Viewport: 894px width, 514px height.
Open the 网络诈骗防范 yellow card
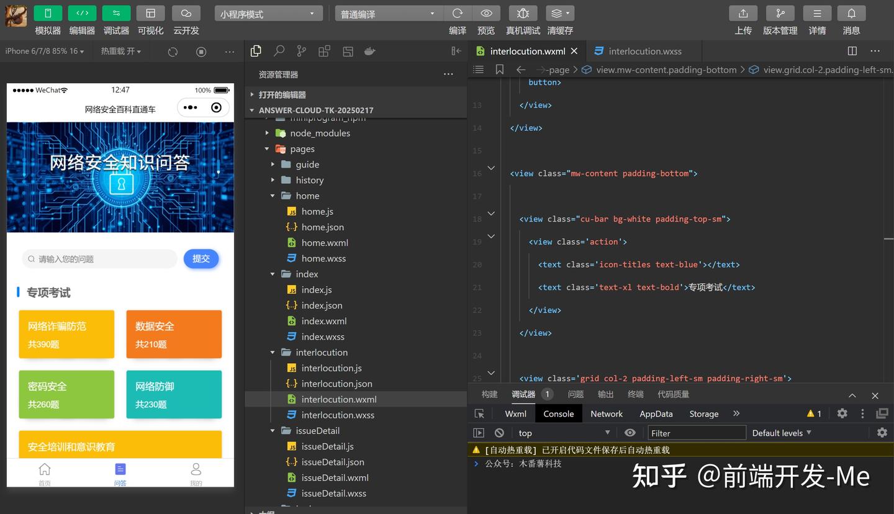pyautogui.click(x=66, y=334)
